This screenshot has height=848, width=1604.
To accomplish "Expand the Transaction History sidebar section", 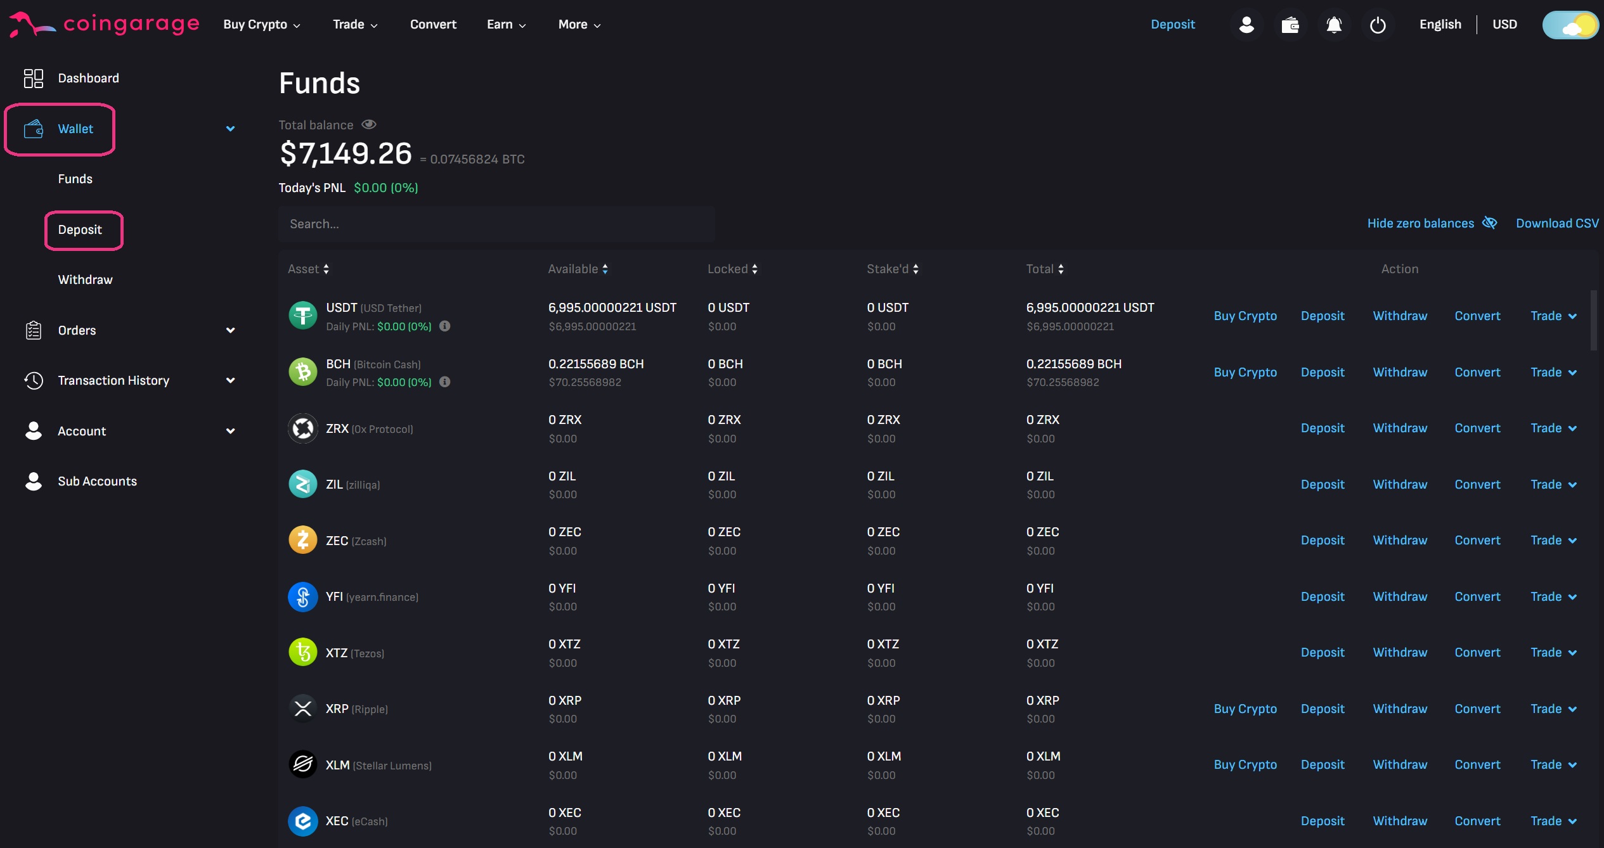I will (x=231, y=380).
